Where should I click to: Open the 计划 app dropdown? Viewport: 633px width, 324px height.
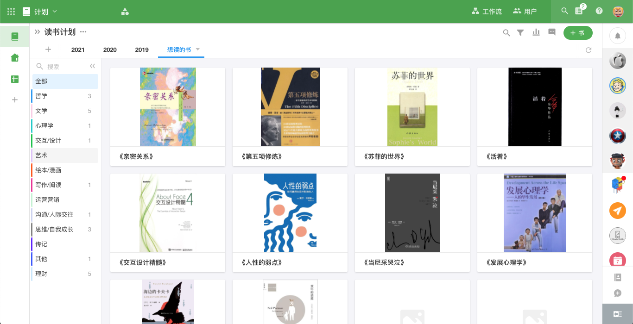click(x=40, y=12)
